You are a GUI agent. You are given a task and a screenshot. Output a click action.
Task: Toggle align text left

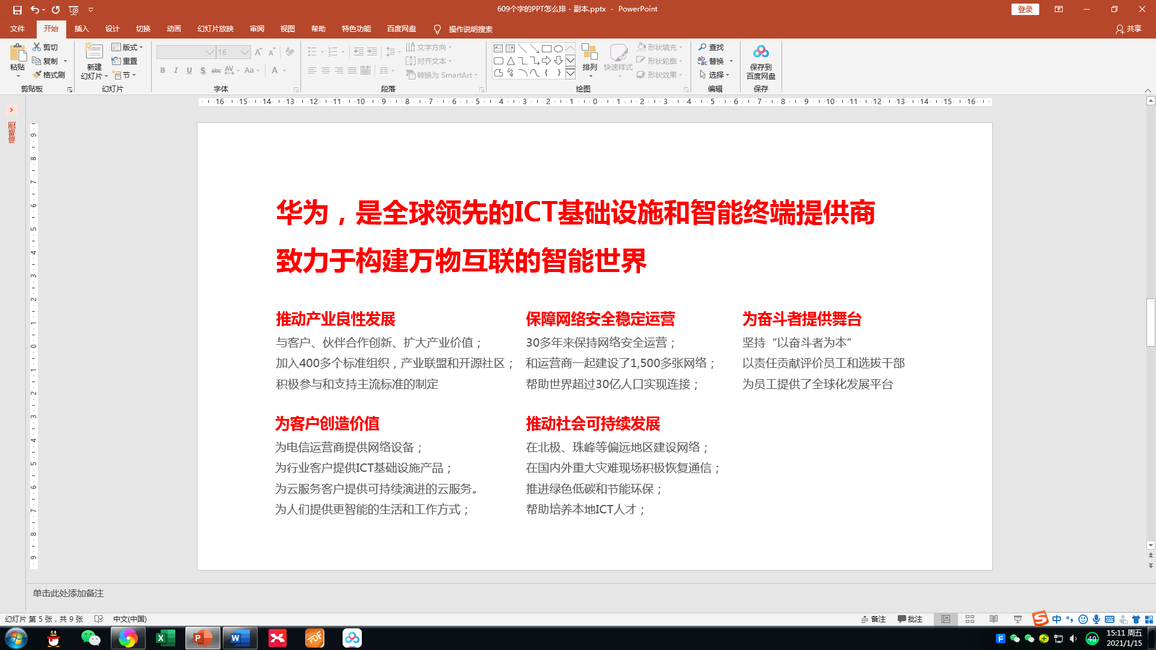[x=312, y=70]
